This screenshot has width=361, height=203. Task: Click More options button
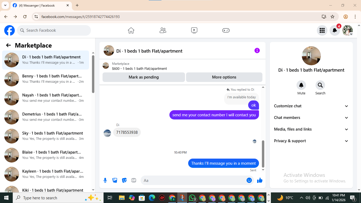tap(224, 77)
